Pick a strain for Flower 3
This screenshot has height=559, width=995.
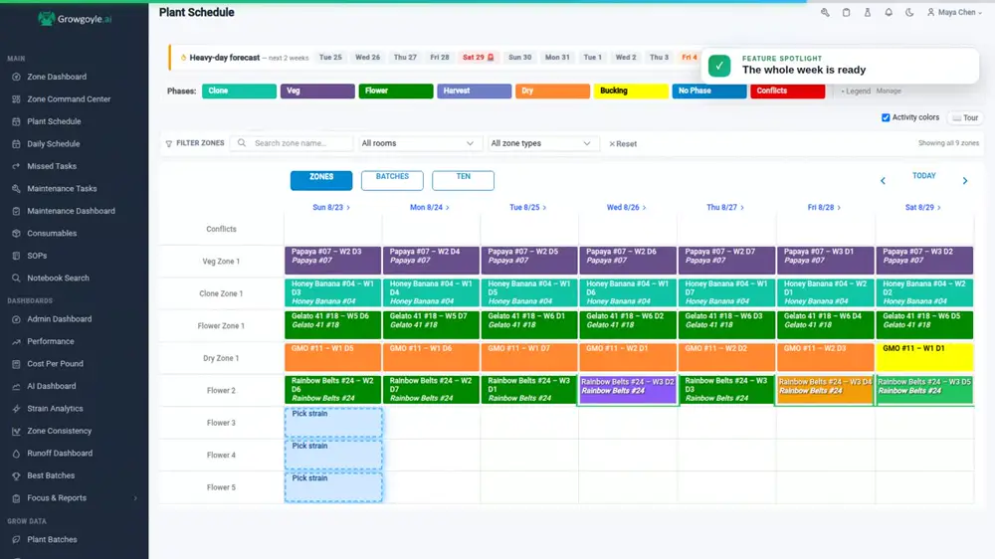[x=333, y=423]
